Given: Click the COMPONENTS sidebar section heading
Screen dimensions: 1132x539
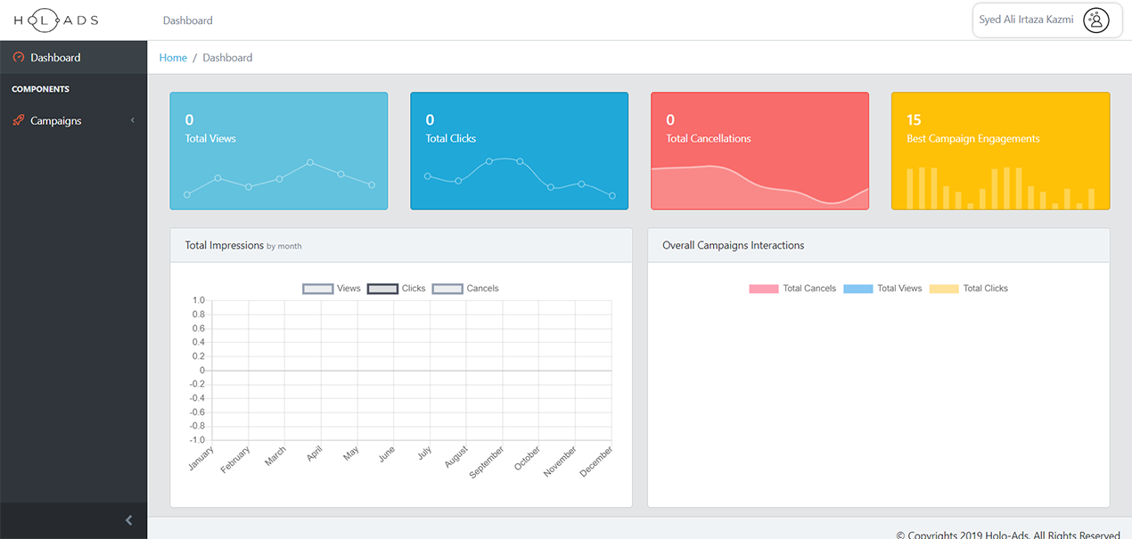Looking at the screenshot, I should 40,89.
